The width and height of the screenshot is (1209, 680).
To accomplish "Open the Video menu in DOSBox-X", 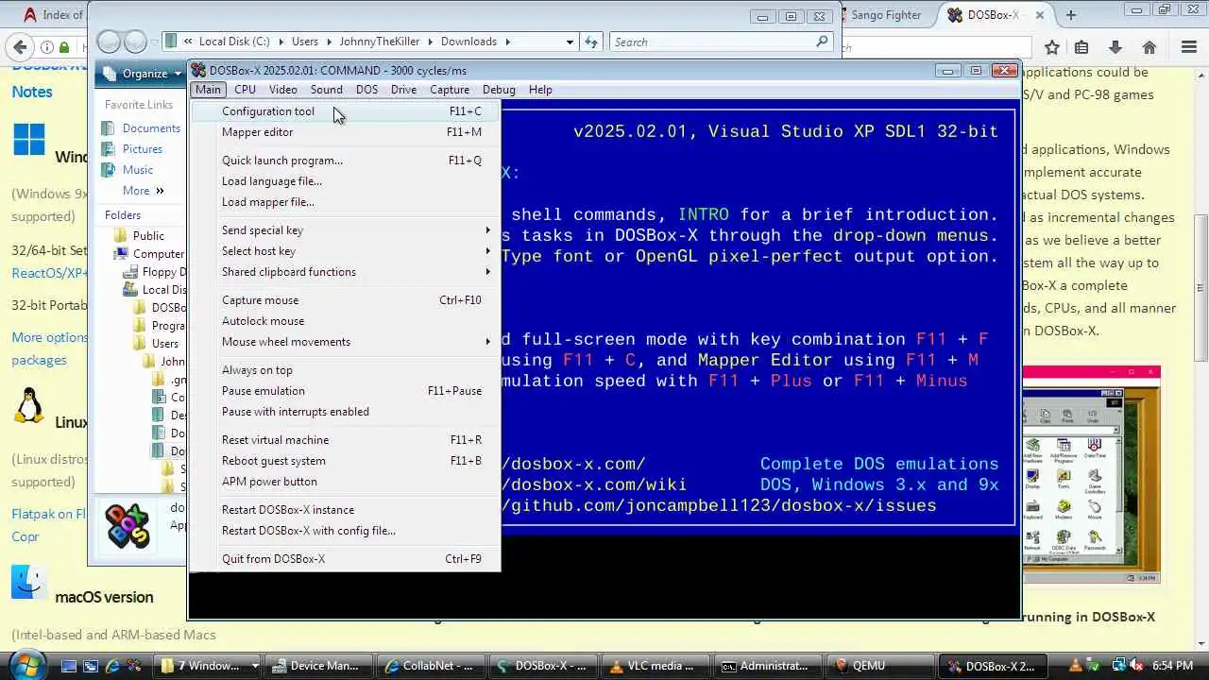I will [282, 90].
